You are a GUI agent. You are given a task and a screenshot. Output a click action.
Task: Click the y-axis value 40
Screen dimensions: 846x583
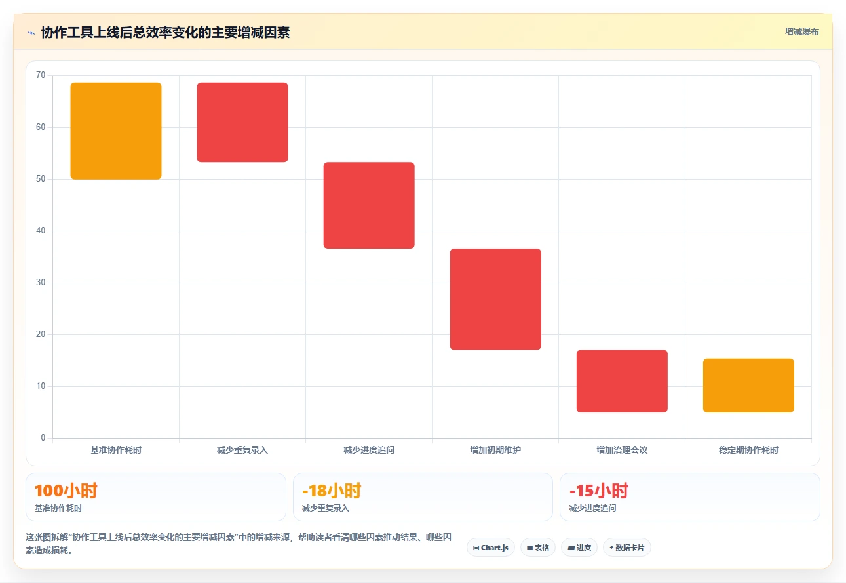click(x=41, y=231)
